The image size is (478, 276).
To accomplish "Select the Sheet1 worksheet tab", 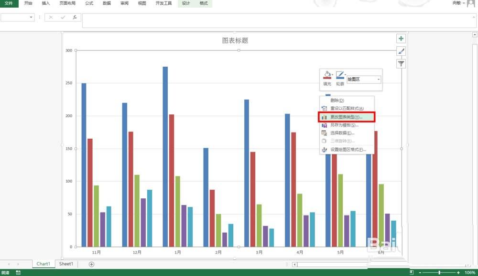I will pyautogui.click(x=65, y=264).
